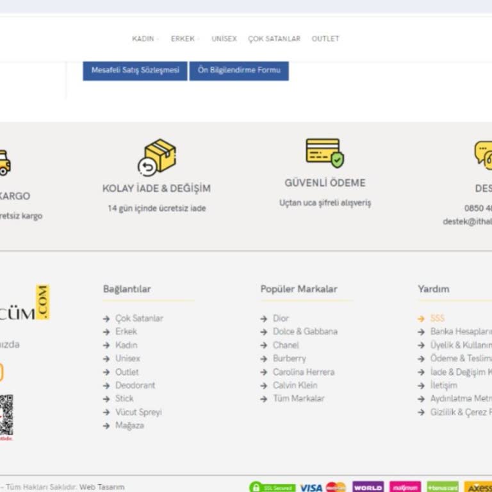Open Stick link in the footer
492x492 pixels.
(124, 398)
